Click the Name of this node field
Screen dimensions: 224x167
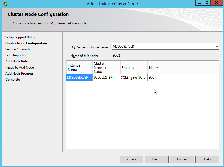click(x=165, y=56)
